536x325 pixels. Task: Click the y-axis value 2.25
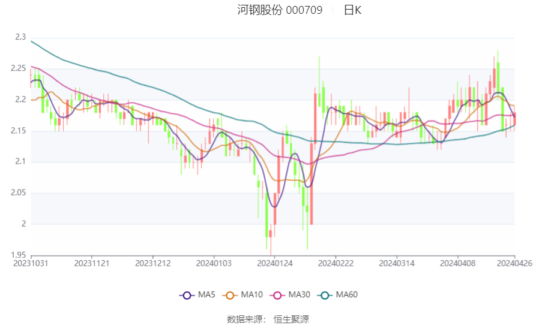pyautogui.click(x=19, y=68)
